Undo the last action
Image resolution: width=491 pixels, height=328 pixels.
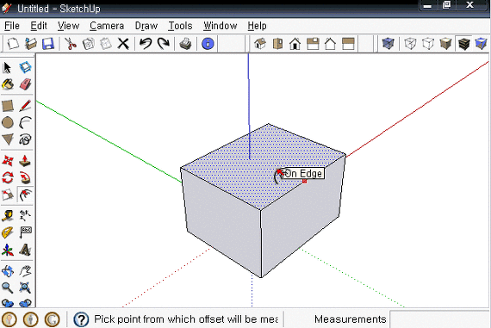[146, 44]
